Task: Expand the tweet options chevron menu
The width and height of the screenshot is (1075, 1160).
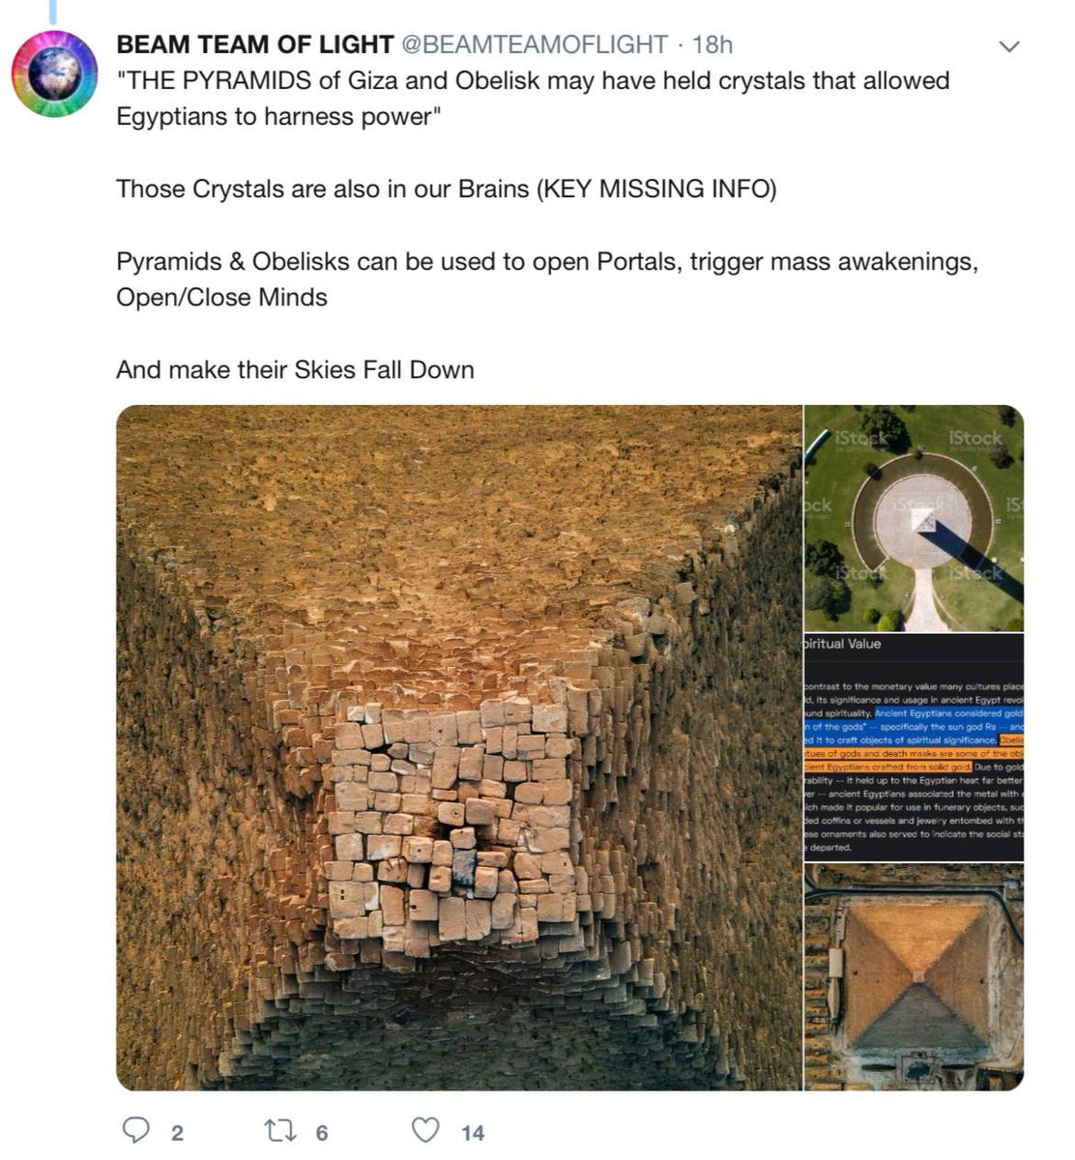Action: tap(1008, 46)
